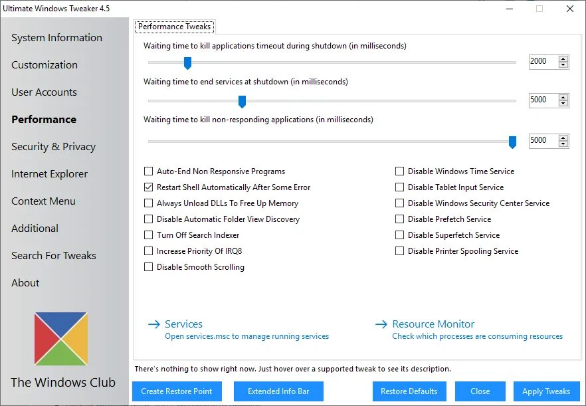Viewport: 586px width, 406px height.
Task: Open the Customization section
Action: [x=45, y=65]
